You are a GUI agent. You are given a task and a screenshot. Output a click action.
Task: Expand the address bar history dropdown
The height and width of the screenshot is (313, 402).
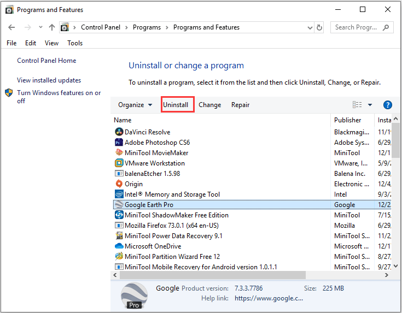[x=310, y=28]
